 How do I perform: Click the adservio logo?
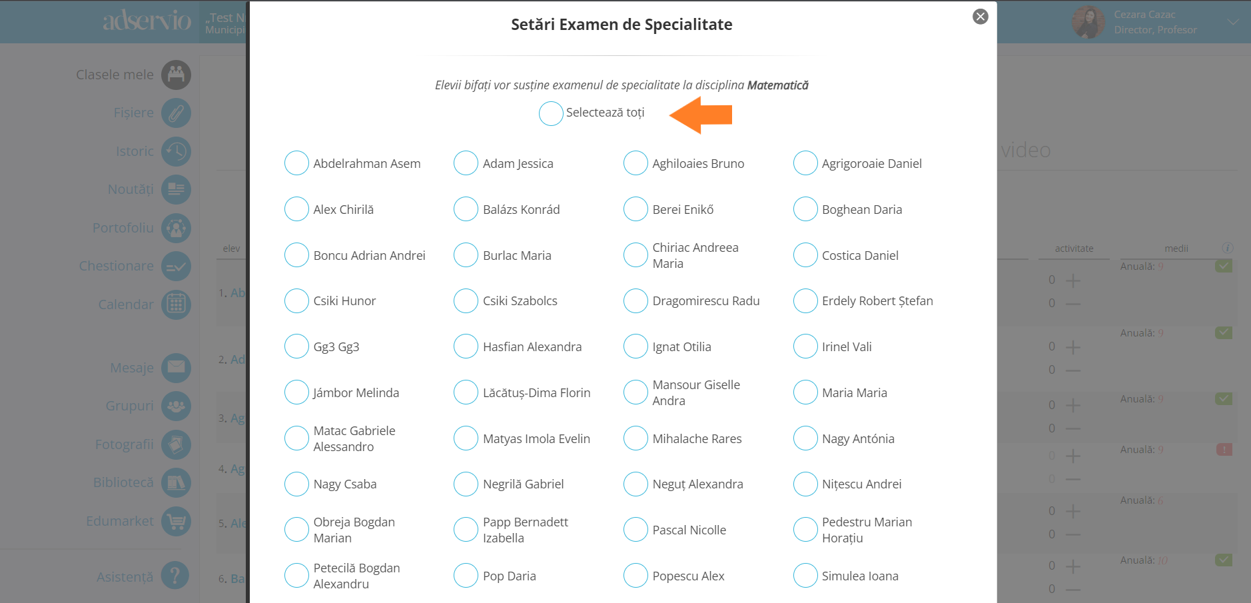tap(147, 21)
